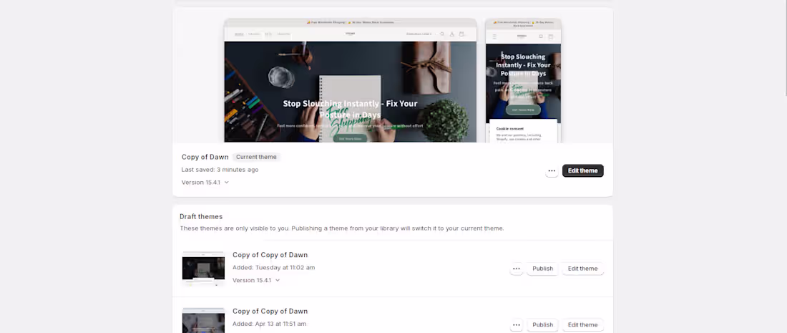Screen dimensions: 787x333
Task: Open more actions for Tuesday's draft theme
Action: (517, 269)
